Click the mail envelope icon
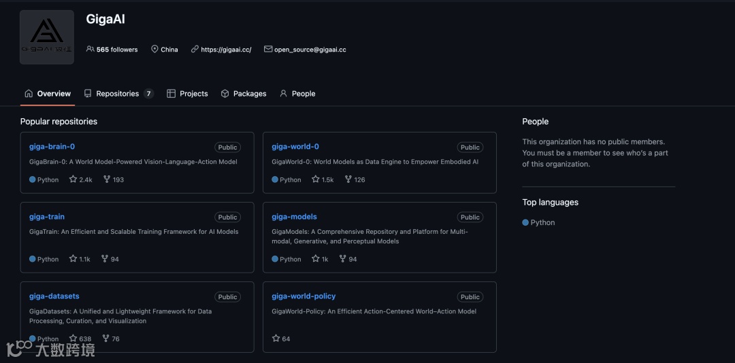Screen dimensions: 735x363 (x=268, y=49)
